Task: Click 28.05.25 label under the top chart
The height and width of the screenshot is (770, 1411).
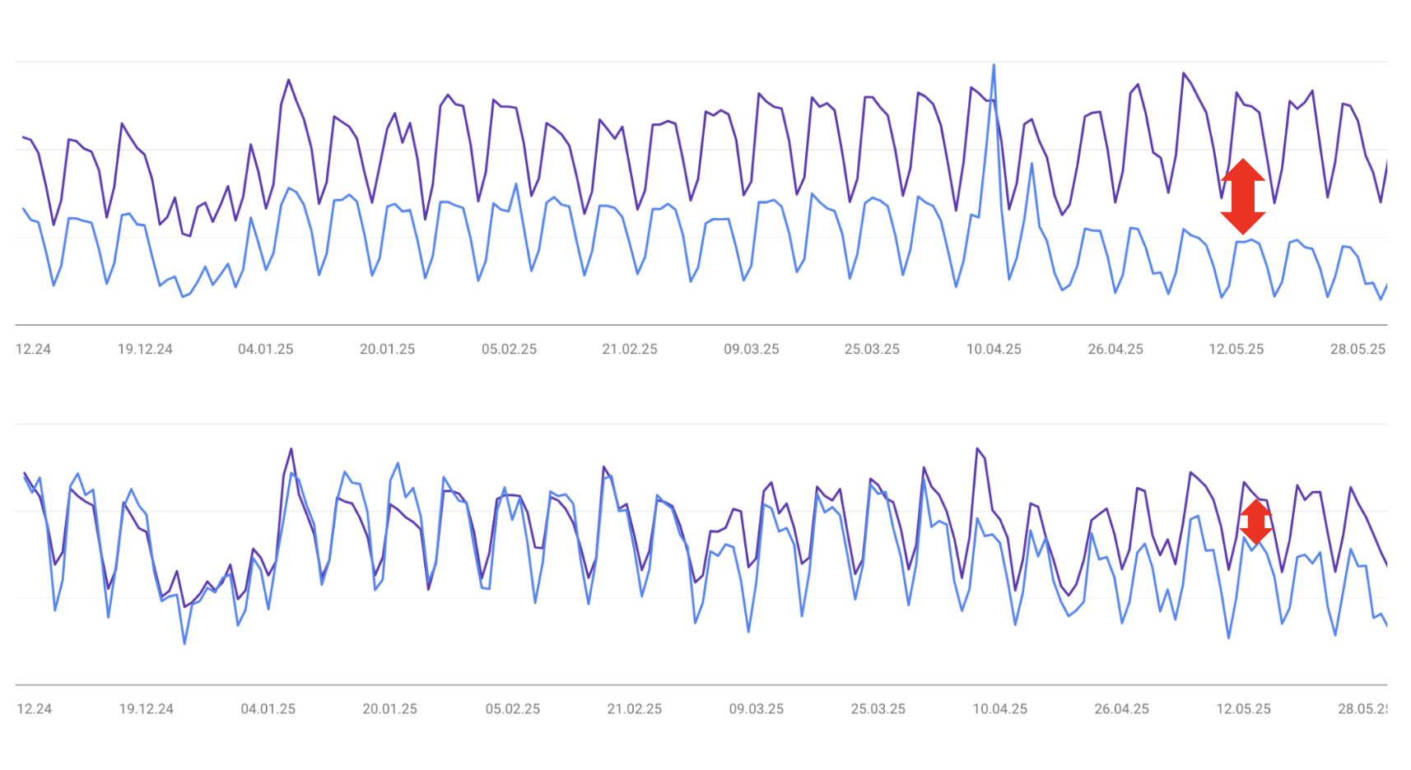Action: coord(1357,349)
